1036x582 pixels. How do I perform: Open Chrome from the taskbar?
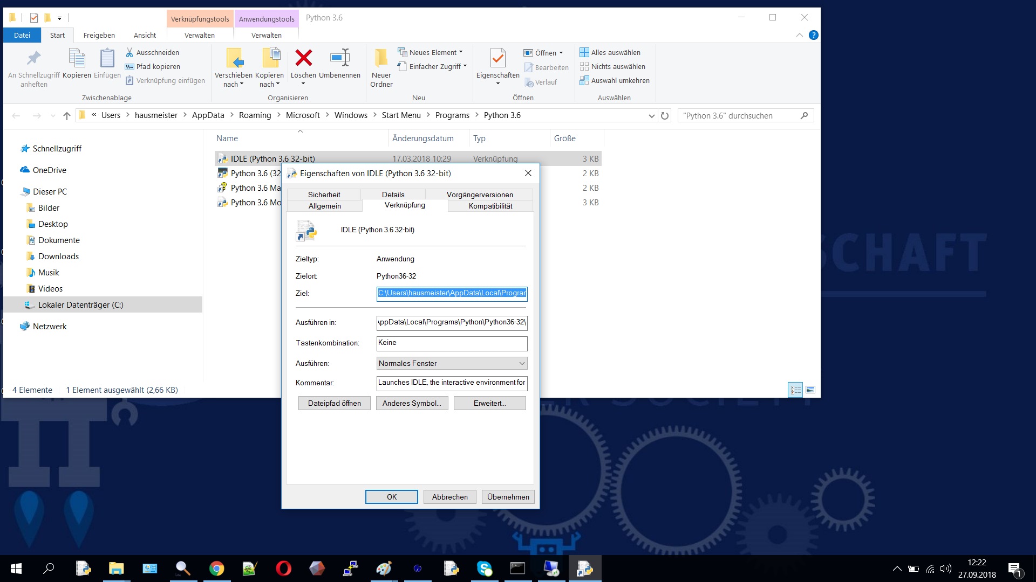click(216, 569)
